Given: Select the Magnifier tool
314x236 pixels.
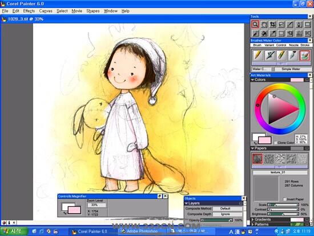Looking at the screenshot, I should (x=255, y=25).
